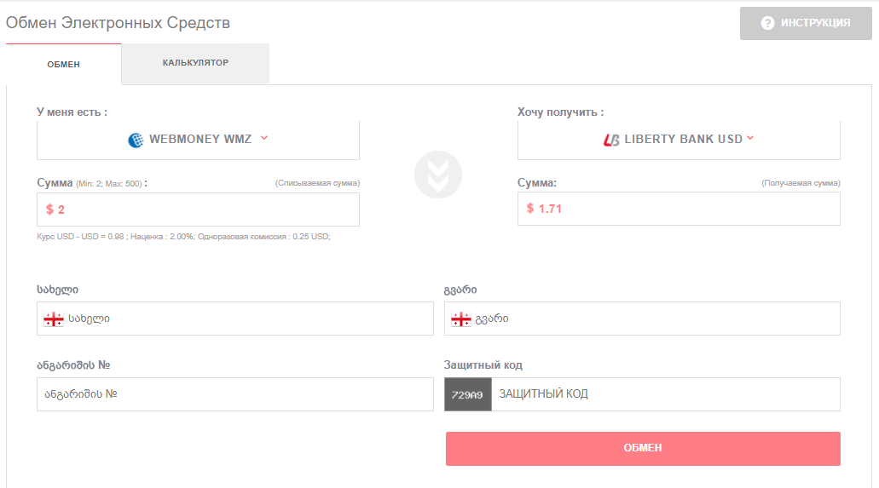The image size is (879, 488).
Task: Select the Обмен tab
Action: pyautogui.click(x=63, y=64)
